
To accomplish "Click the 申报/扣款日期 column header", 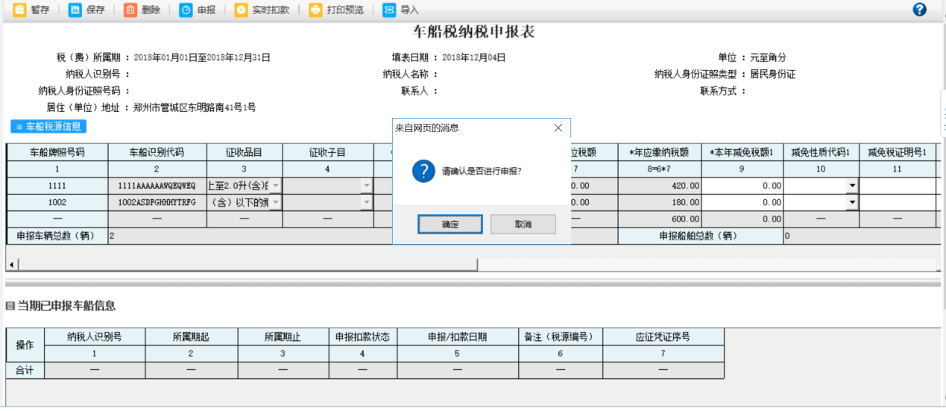I will click(x=457, y=336).
